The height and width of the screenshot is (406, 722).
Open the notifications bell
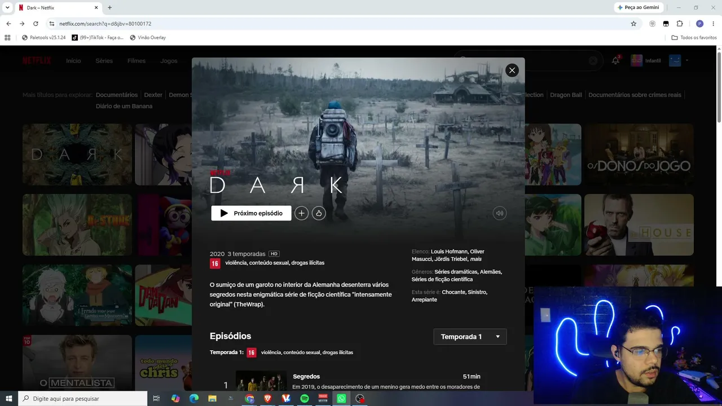(615, 60)
